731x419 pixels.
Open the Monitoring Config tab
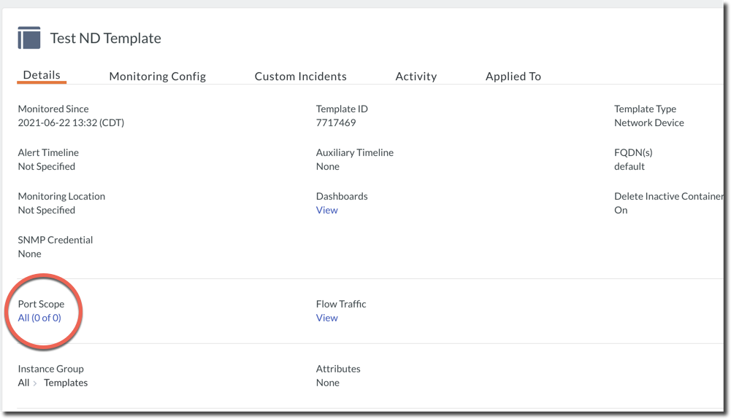pos(157,76)
